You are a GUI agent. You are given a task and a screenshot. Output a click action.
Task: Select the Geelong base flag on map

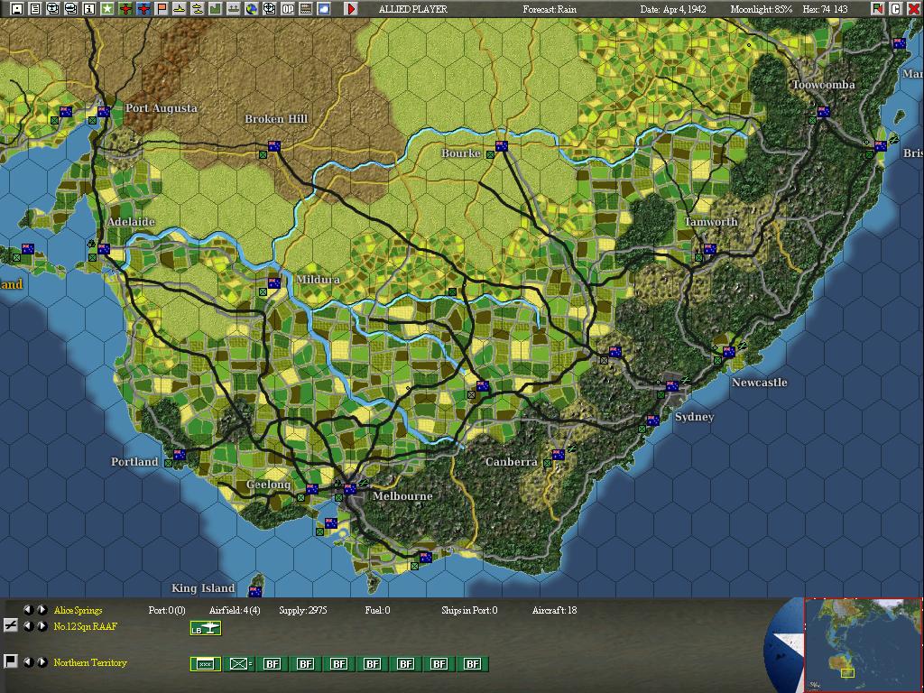[312, 489]
